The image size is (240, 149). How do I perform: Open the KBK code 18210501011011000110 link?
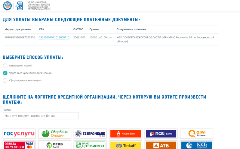point(54,37)
